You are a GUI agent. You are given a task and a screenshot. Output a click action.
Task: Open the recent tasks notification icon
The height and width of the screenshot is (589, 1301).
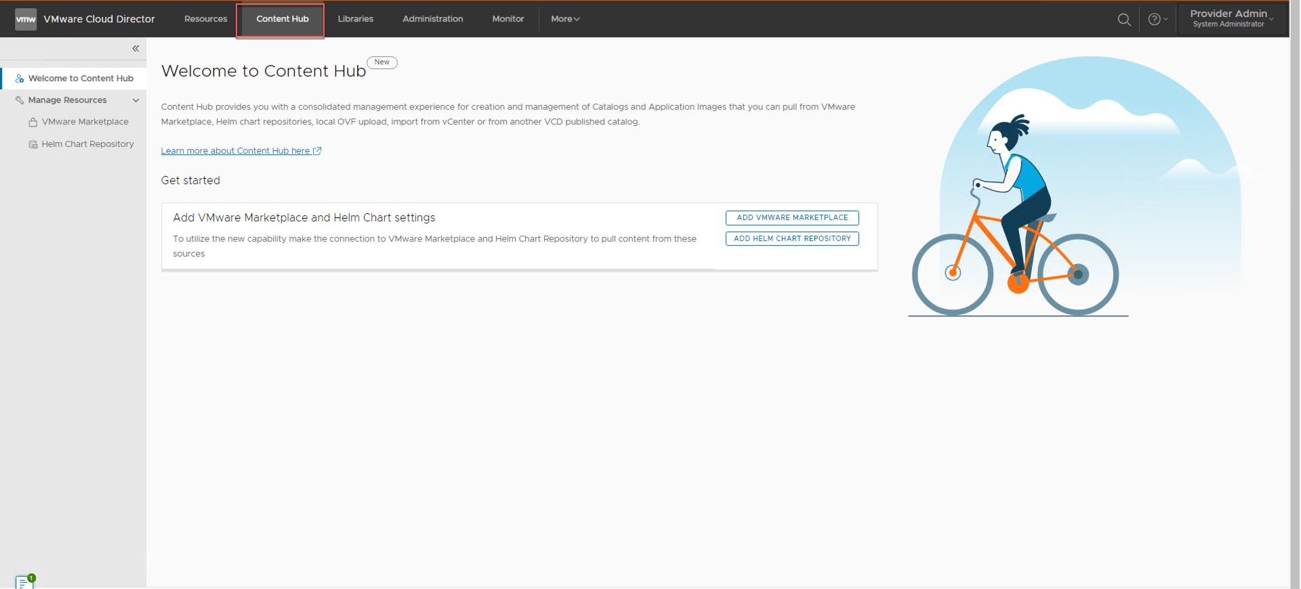coord(25,582)
